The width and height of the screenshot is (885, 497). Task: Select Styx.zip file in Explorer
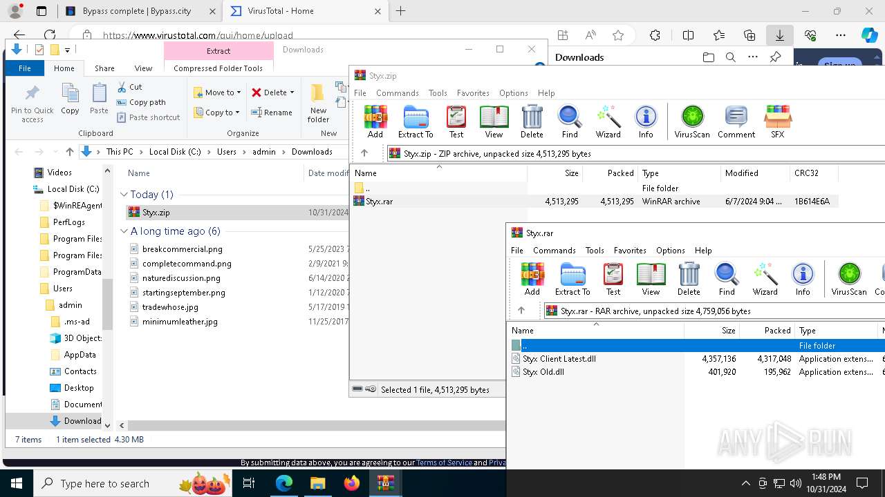(156, 213)
